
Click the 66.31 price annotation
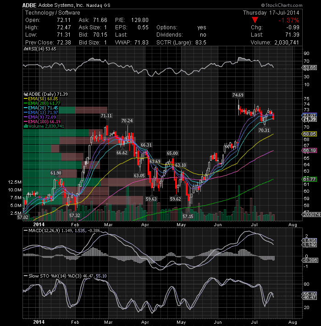coord(146,145)
